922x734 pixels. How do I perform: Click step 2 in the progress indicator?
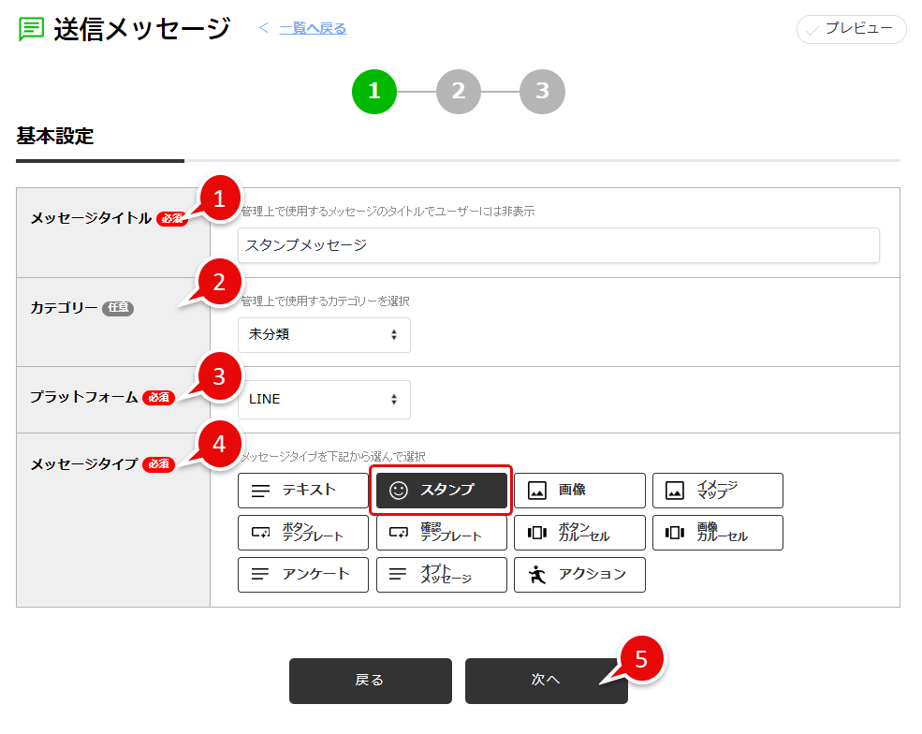tap(458, 91)
